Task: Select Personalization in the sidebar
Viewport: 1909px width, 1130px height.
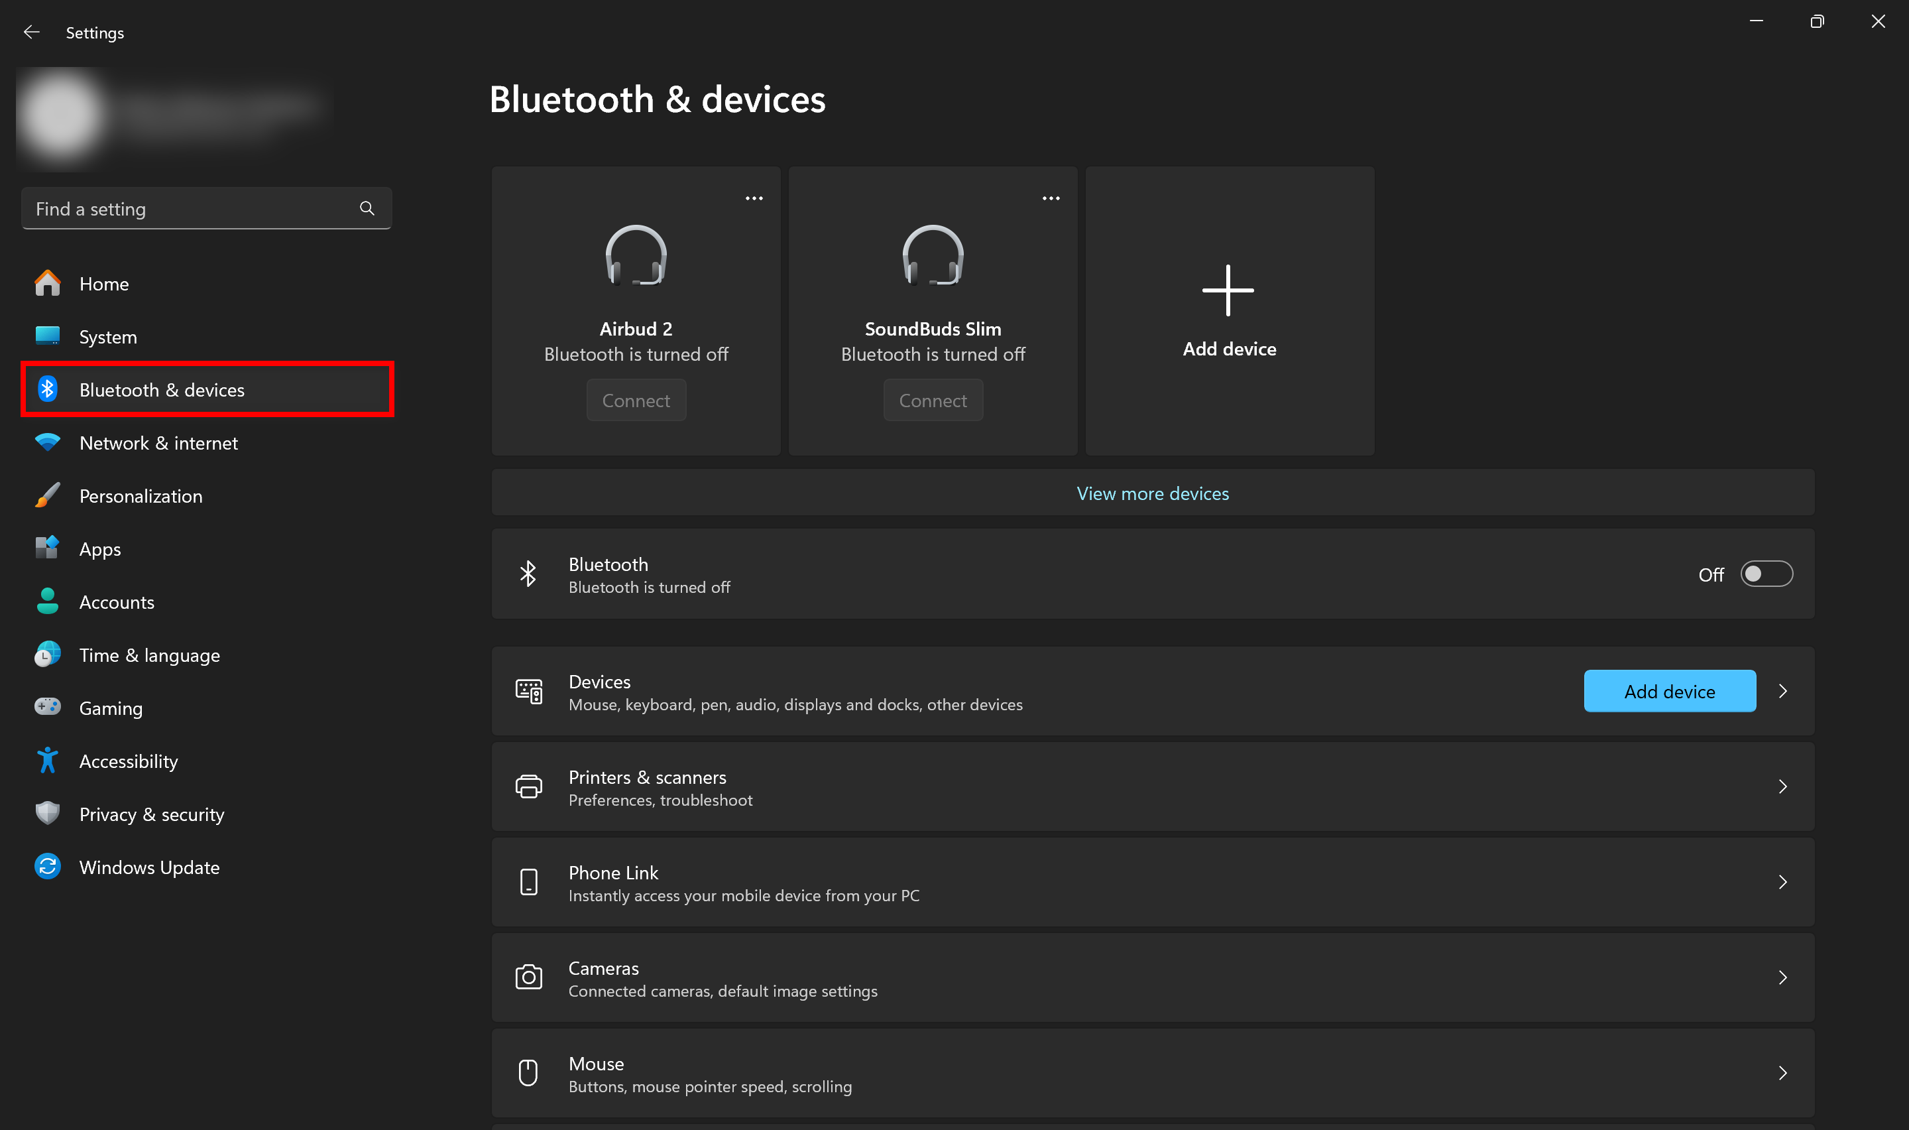Action: 141,496
